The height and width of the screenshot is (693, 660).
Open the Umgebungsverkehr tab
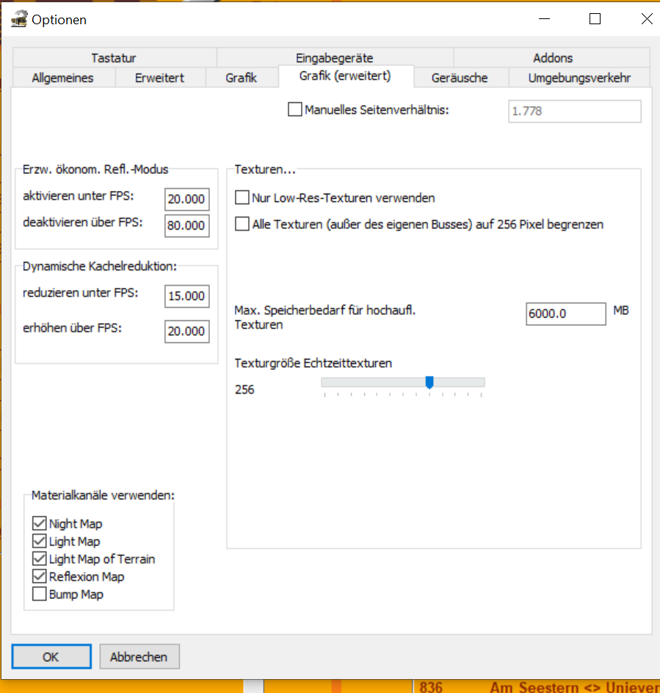click(579, 78)
